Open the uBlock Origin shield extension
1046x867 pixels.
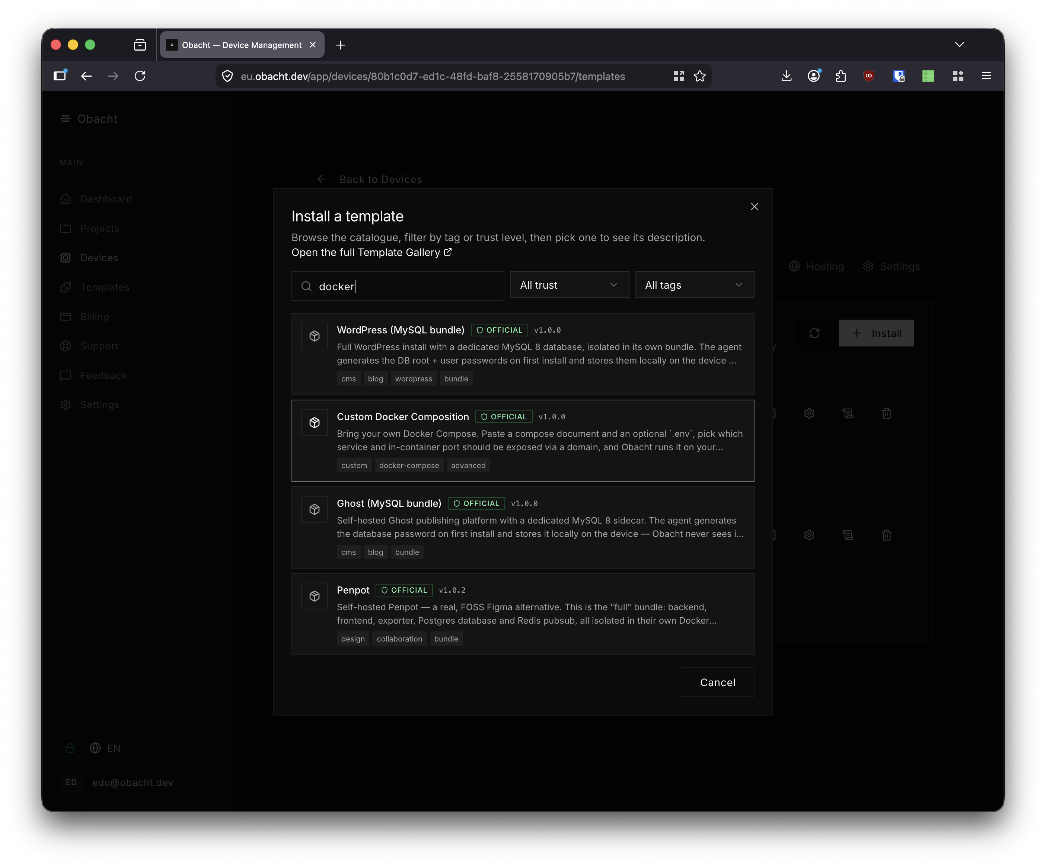(869, 76)
